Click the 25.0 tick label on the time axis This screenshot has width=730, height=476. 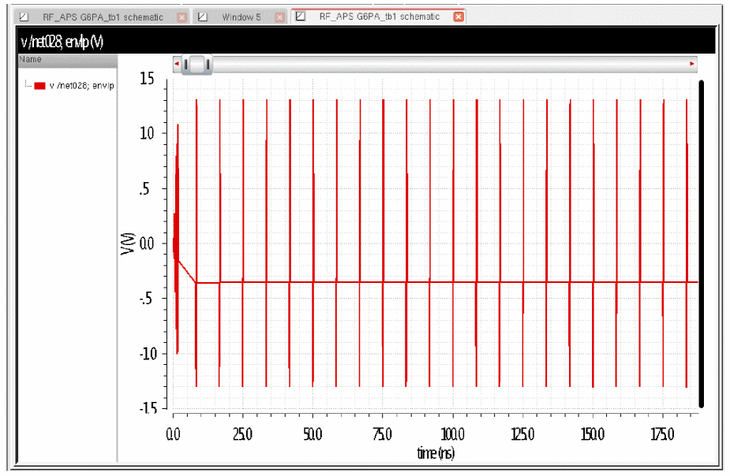point(242,434)
